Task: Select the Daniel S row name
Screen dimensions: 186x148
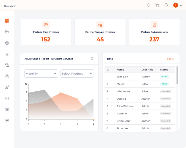Action: click(122, 99)
